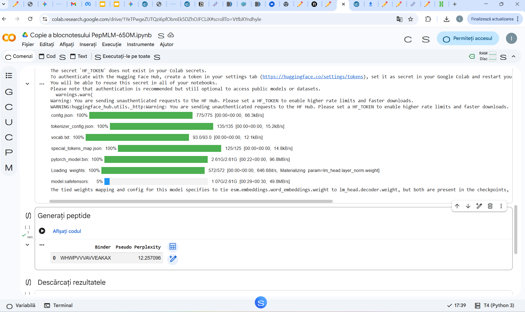Open RAM Disc resources indicator
Image resolution: width=525 pixels, height=312 pixels.
[x=488, y=56]
